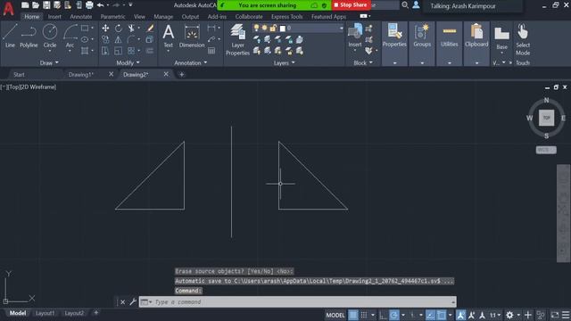Screen dimensions: 571x321
Task: Select the Text annotation tool
Action: [169, 36]
